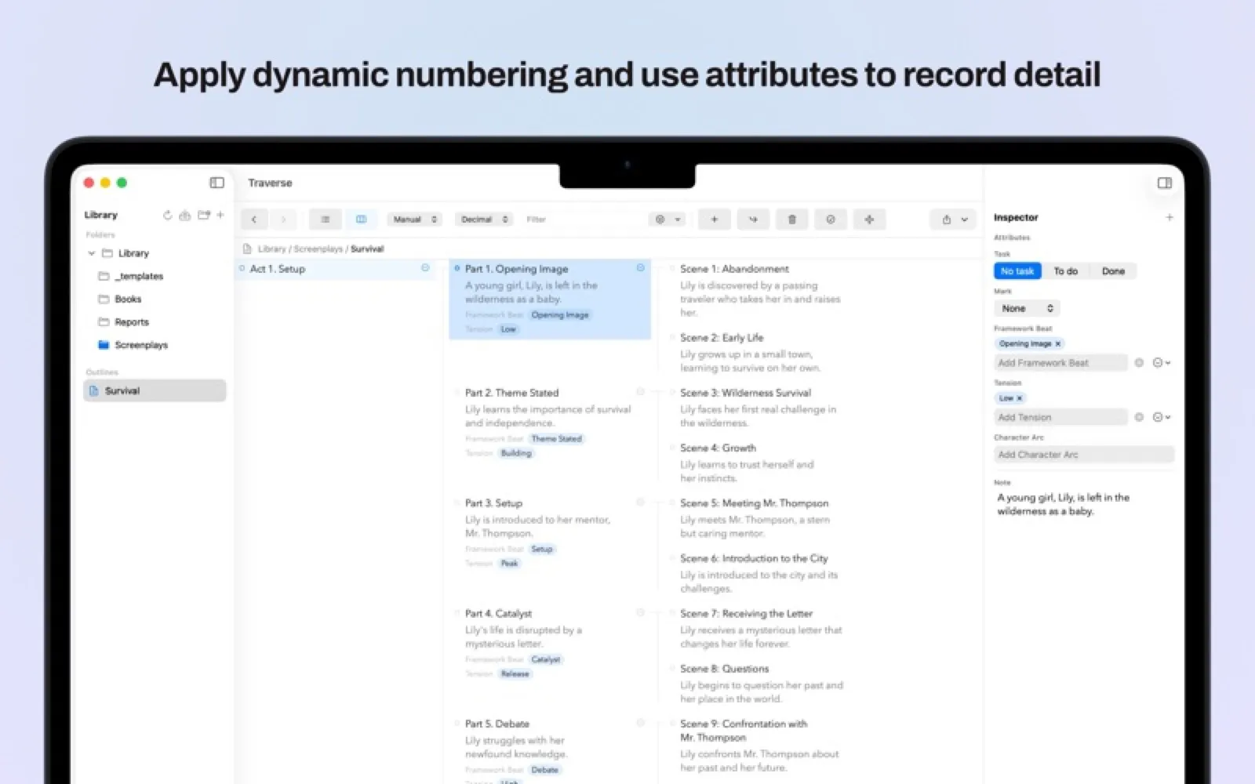The image size is (1255, 784).
Task: Switch to list view icon
Action: click(x=326, y=220)
